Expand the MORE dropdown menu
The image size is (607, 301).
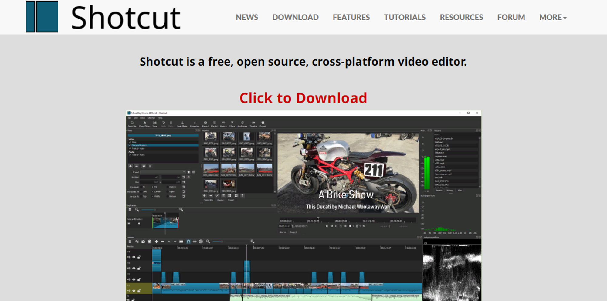coord(553,17)
